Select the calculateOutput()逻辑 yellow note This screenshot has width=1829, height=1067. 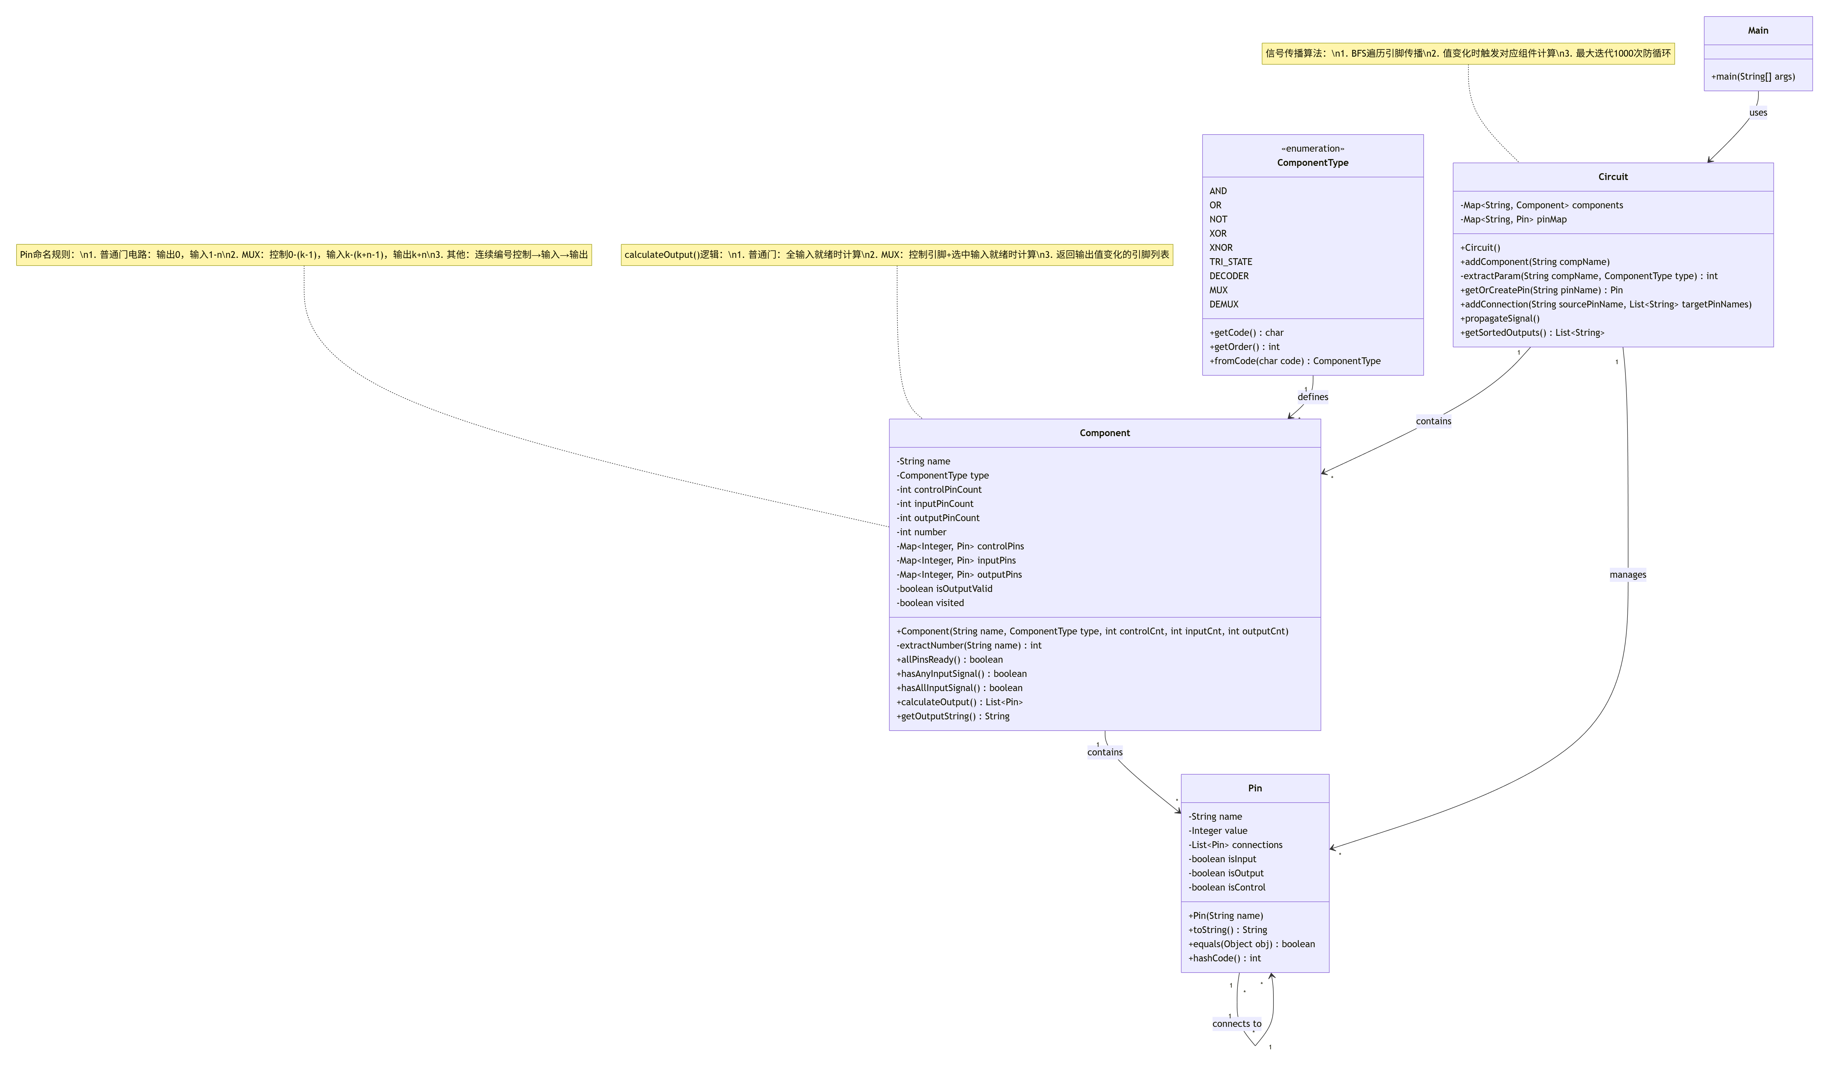tap(896, 255)
